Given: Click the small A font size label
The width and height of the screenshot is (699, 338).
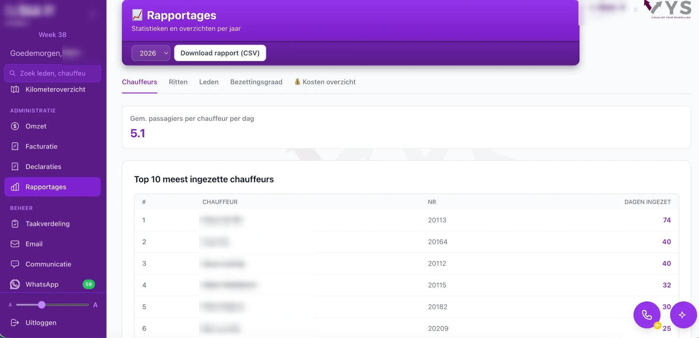Looking at the screenshot, I should (10, 305).
